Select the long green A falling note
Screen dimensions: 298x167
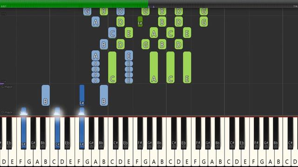154,67
